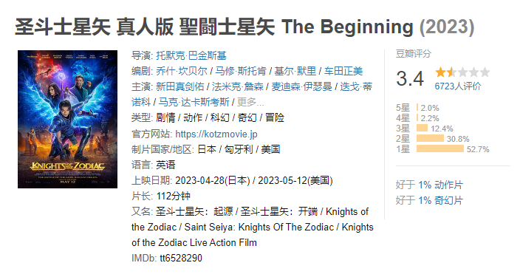This screenshot has height=277, width=520.
Task: Open 好于 1% 奇幻片 comparison link
Action: (x=429, y=200)
